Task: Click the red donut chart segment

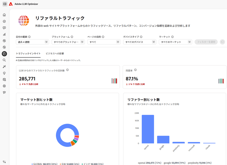Action: (x=77, y=137)
